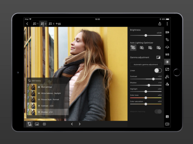Show the histogram panel icon
This screenshot has width=193, height=144.
pyautogui.click(x=37, y=124)
